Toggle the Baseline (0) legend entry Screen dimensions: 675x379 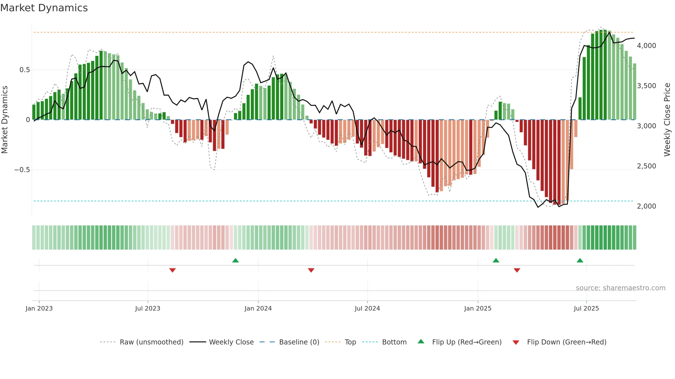[289, 342]
